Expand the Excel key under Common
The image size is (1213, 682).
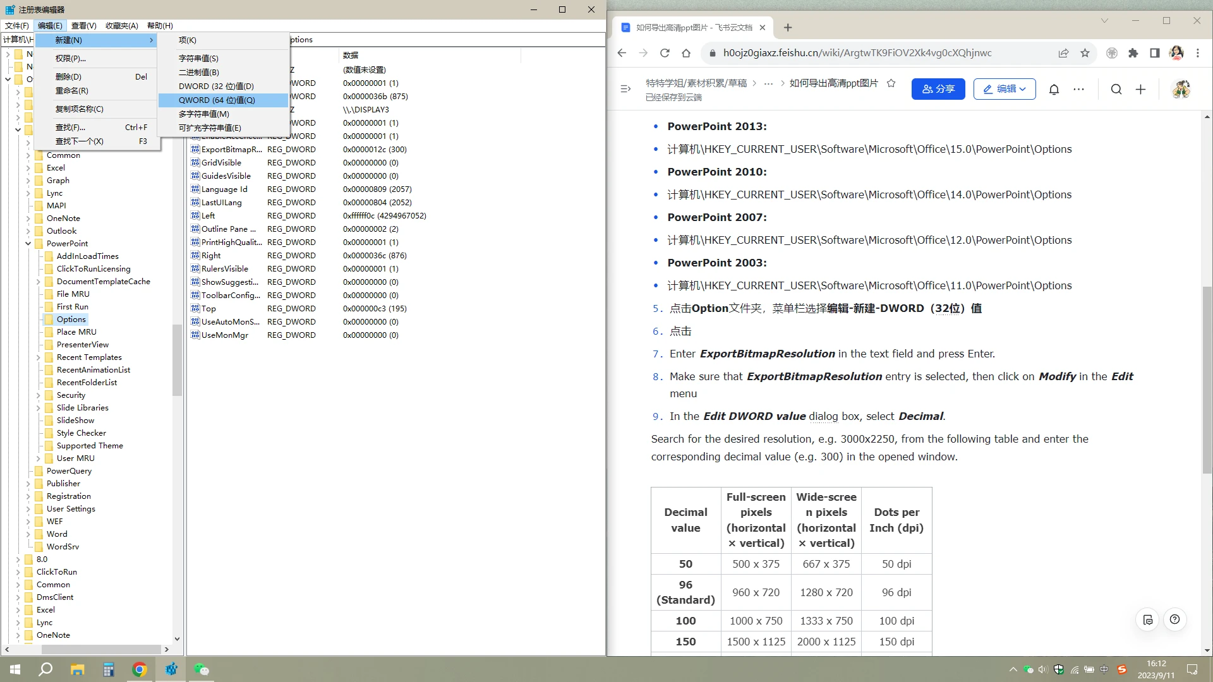(x=28, y=168)
